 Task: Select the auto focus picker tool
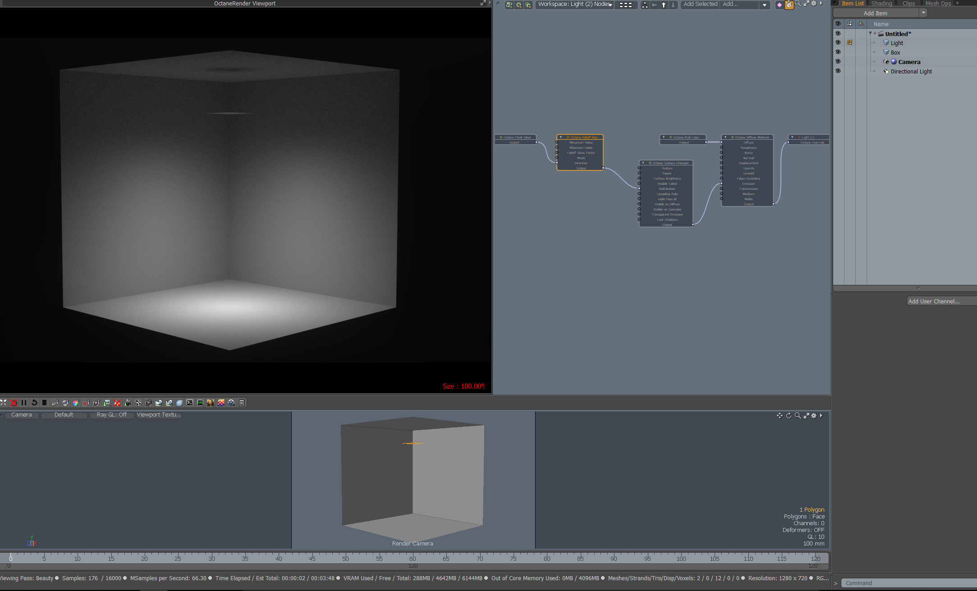click(55, 403)
